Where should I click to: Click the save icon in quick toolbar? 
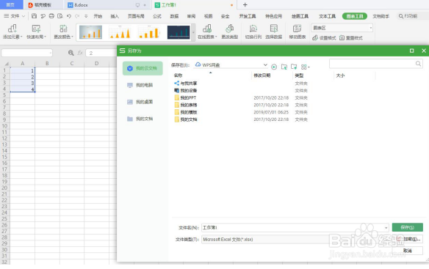click(x=35, y=16)
